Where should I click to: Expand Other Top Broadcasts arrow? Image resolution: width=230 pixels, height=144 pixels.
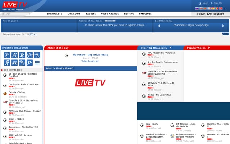point(170,48)
